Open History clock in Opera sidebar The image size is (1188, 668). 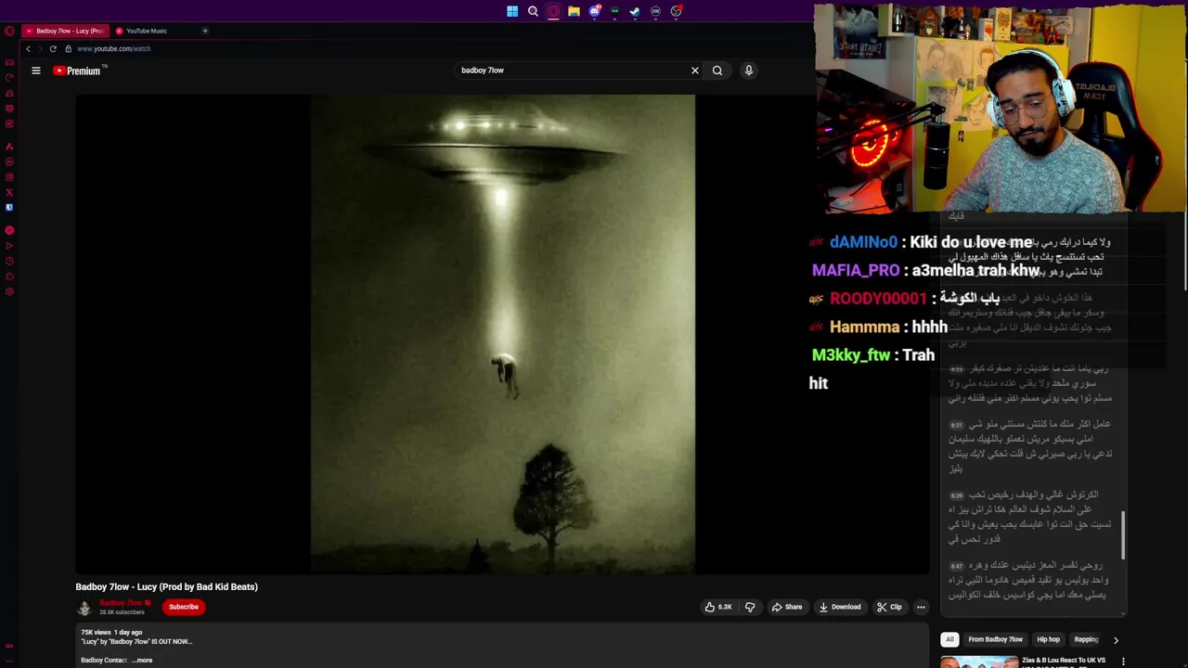point(9,261)
